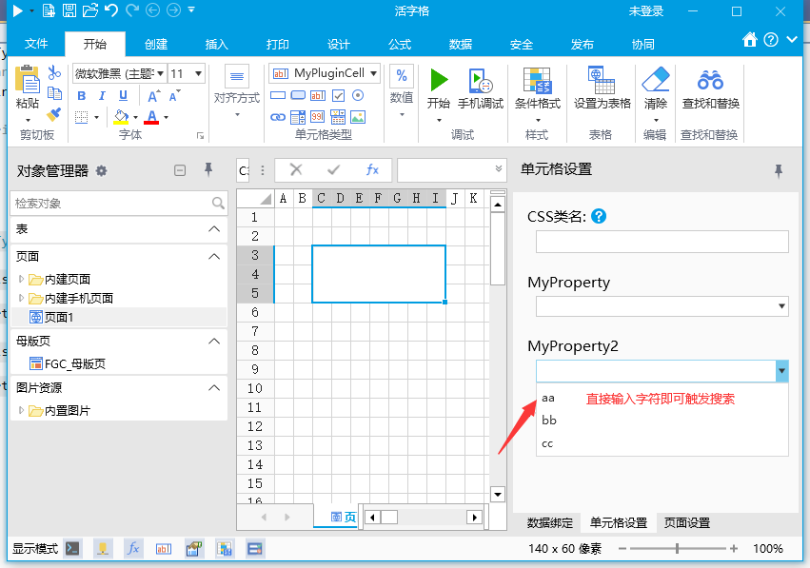Image resolution: width=810 pixels, height=568 pixels.
Task: Click the fx insert function button
Action: [372, 169]
